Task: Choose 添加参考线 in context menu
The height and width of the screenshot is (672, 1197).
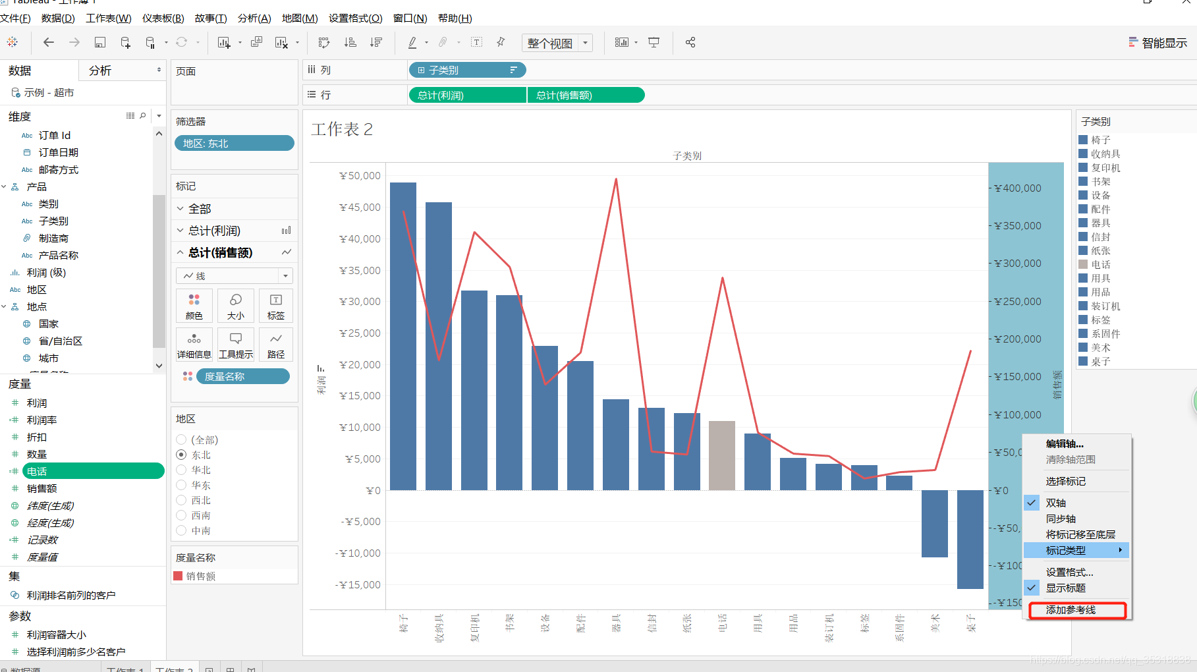Action: click(x=1076, y=610)
